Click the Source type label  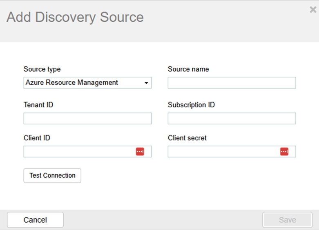42,69
